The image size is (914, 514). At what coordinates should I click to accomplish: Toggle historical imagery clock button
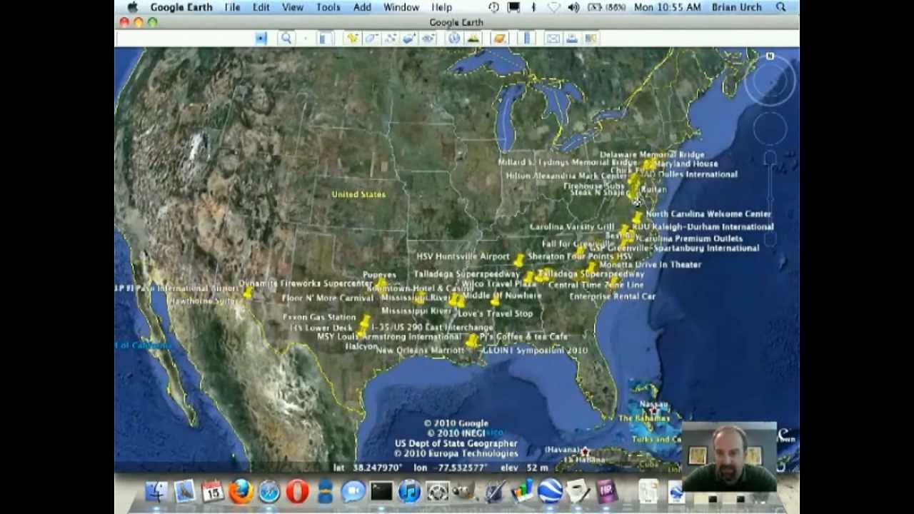453,39
